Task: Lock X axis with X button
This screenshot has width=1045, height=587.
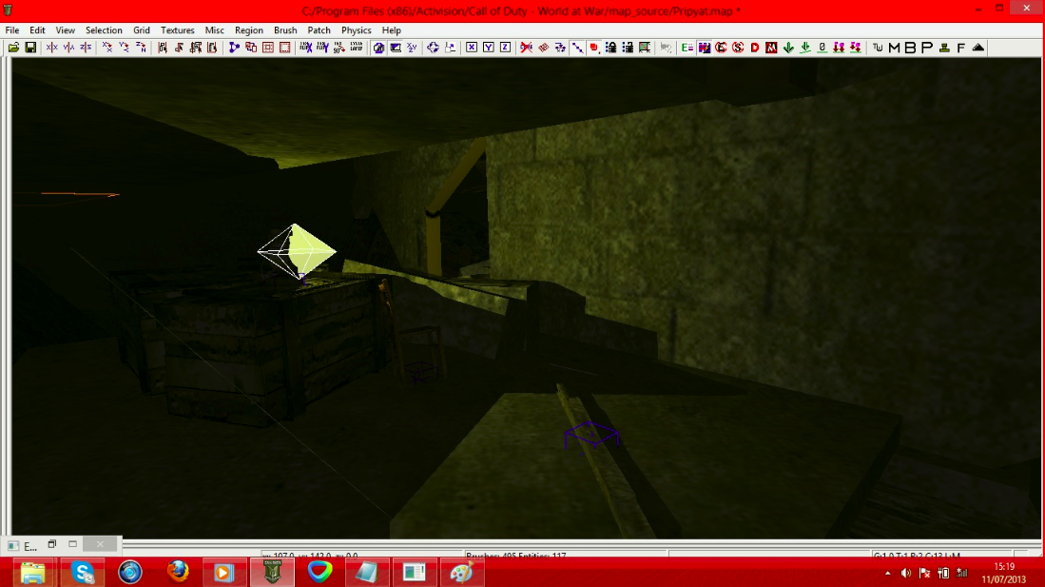Action: [x=472, y=48]
